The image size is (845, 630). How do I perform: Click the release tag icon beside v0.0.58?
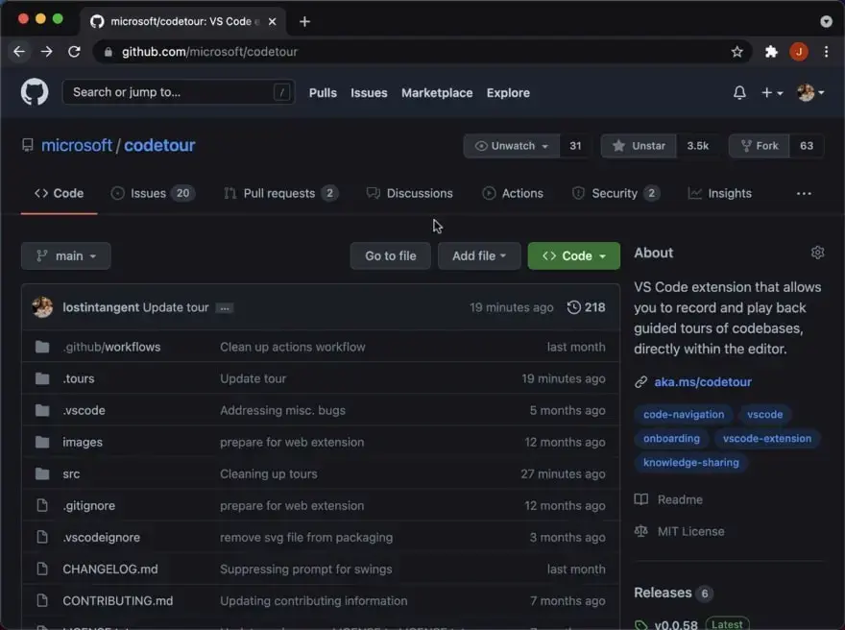tap(640, 624)
